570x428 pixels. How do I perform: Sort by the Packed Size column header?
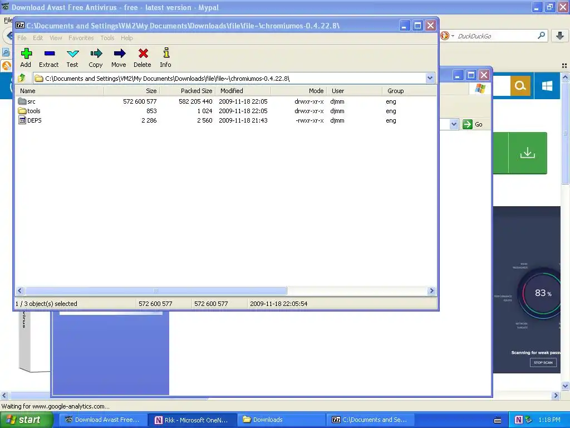click(x=187, y=91)
